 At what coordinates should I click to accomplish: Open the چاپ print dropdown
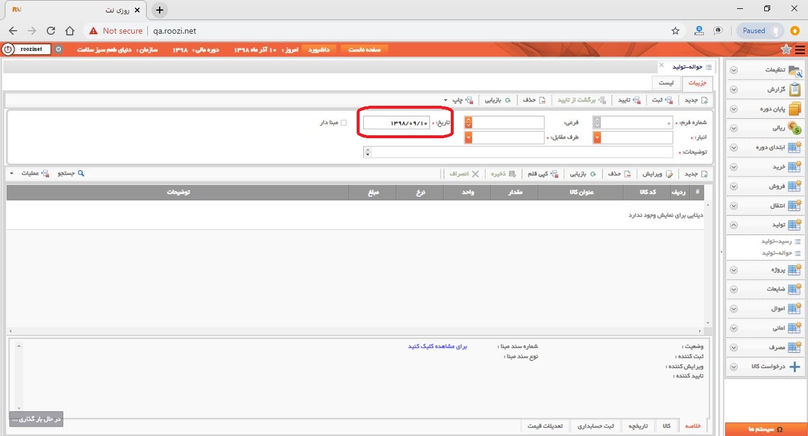[459, 100]
